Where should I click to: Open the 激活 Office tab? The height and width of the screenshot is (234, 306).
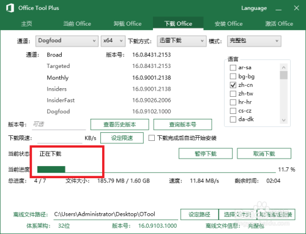tap(279, 24)
